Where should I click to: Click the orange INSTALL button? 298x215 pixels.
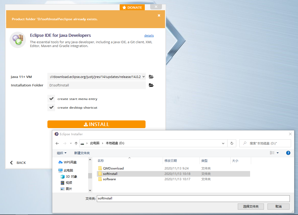[96, 124]
